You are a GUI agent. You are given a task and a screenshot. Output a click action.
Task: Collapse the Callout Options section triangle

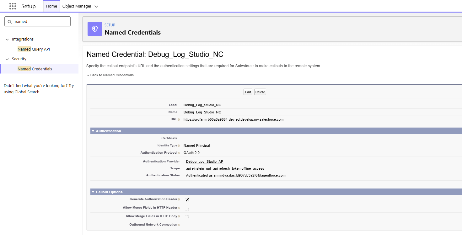click(x=93, y=192)
